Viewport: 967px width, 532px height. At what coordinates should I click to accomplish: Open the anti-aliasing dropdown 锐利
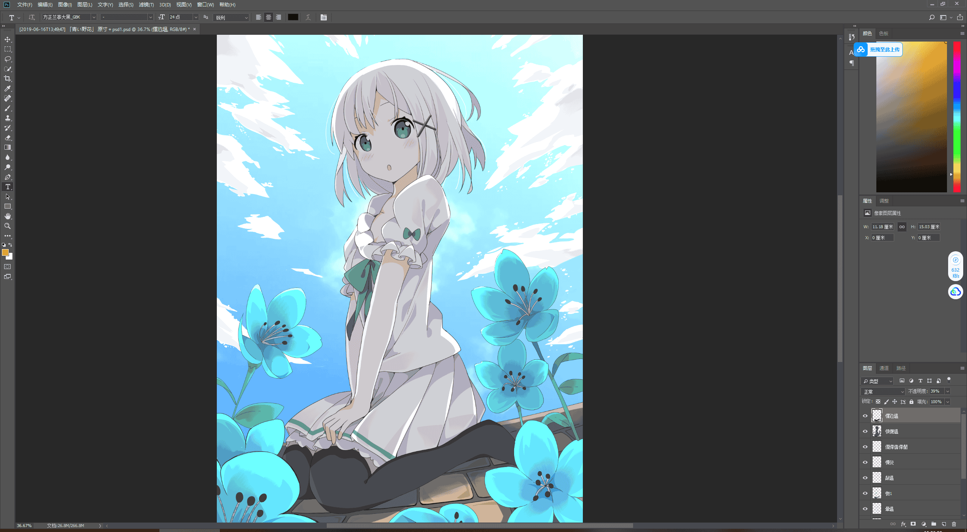pyautogui.click(x=231, y=17)
